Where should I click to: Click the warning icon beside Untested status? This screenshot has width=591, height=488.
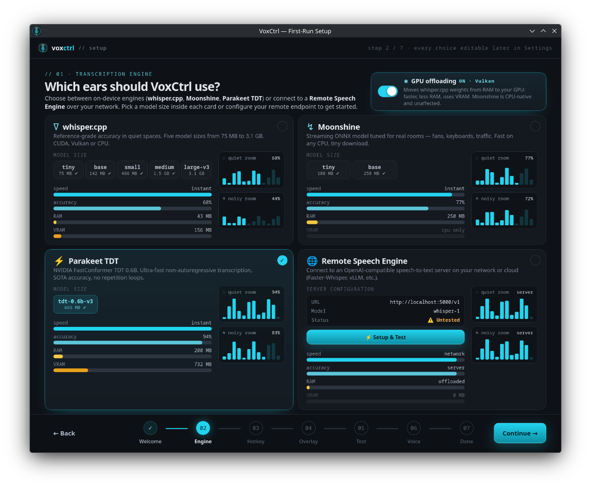430,320
